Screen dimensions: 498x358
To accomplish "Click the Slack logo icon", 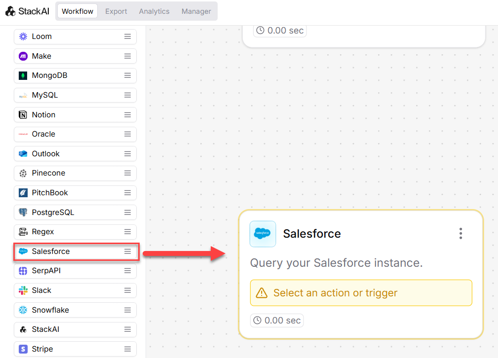I will click(x=23, y=290).
